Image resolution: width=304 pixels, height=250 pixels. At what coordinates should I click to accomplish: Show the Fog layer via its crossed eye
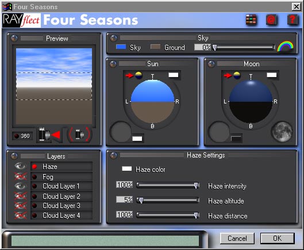[x=20, y=176]
